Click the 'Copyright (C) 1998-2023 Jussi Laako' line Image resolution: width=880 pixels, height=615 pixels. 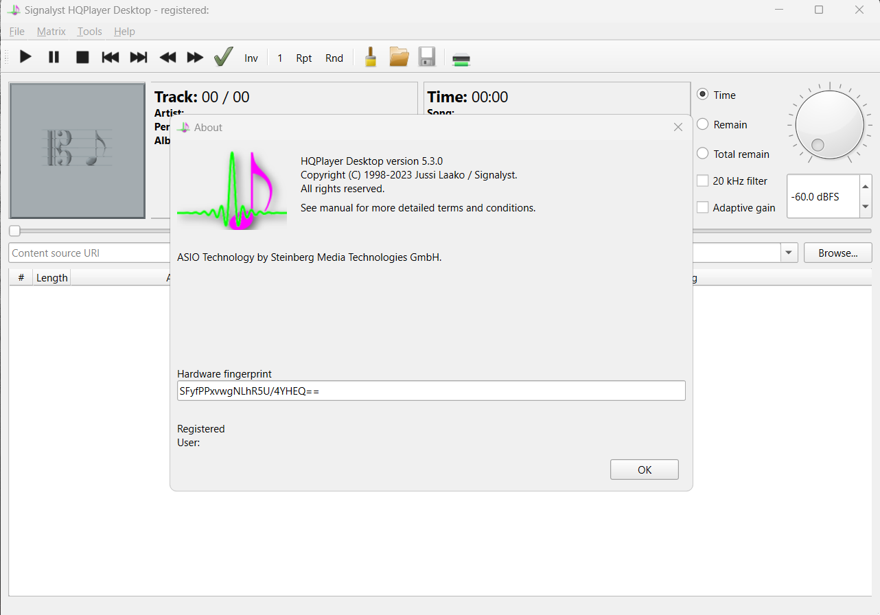[x=409, y=175]
